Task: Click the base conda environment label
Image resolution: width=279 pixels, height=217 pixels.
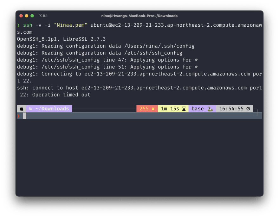Action: click(198, 109)
